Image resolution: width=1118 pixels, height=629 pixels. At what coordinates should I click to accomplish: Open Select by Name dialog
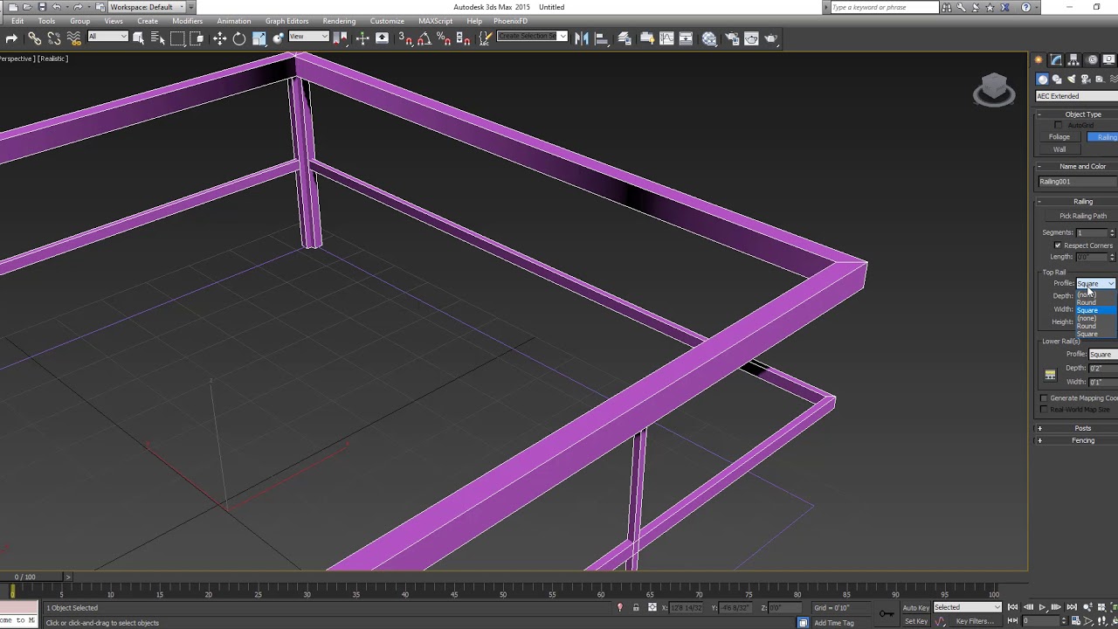coord(157,38)
